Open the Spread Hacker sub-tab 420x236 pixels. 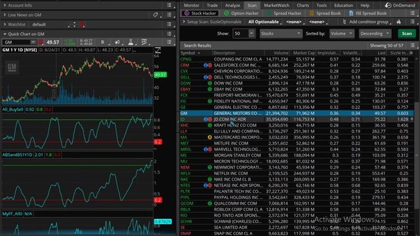284,13
